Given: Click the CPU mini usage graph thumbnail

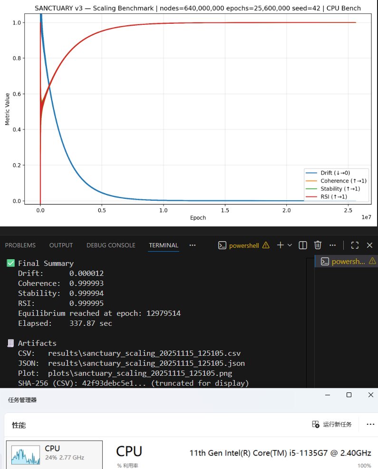Looking at the screenshot, I should pos(26,455).
